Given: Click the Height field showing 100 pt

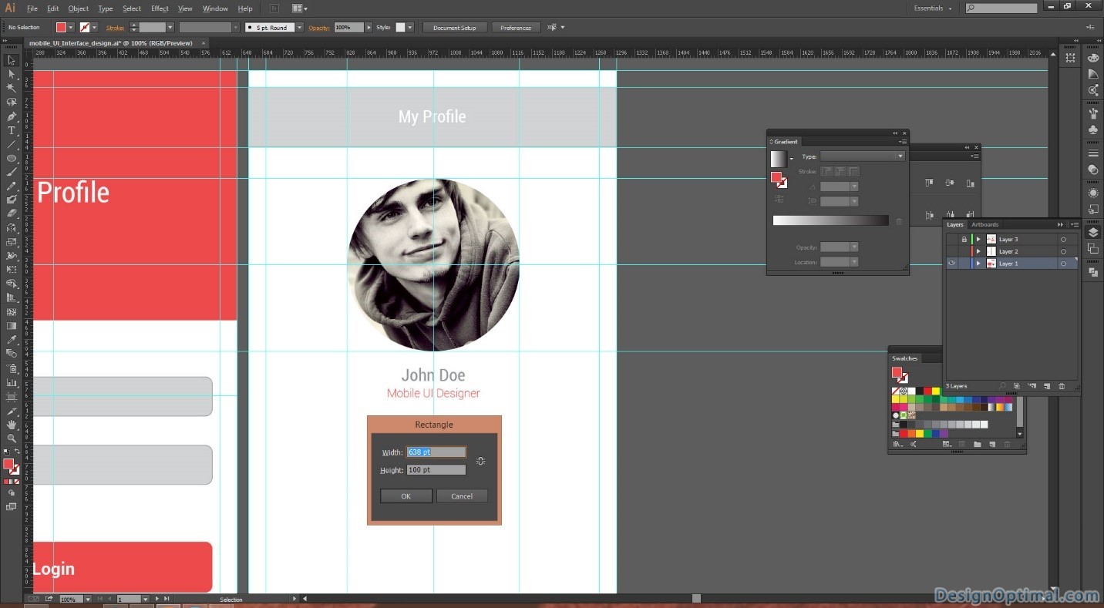Looking at the screenshot, I should pos(436,470).
